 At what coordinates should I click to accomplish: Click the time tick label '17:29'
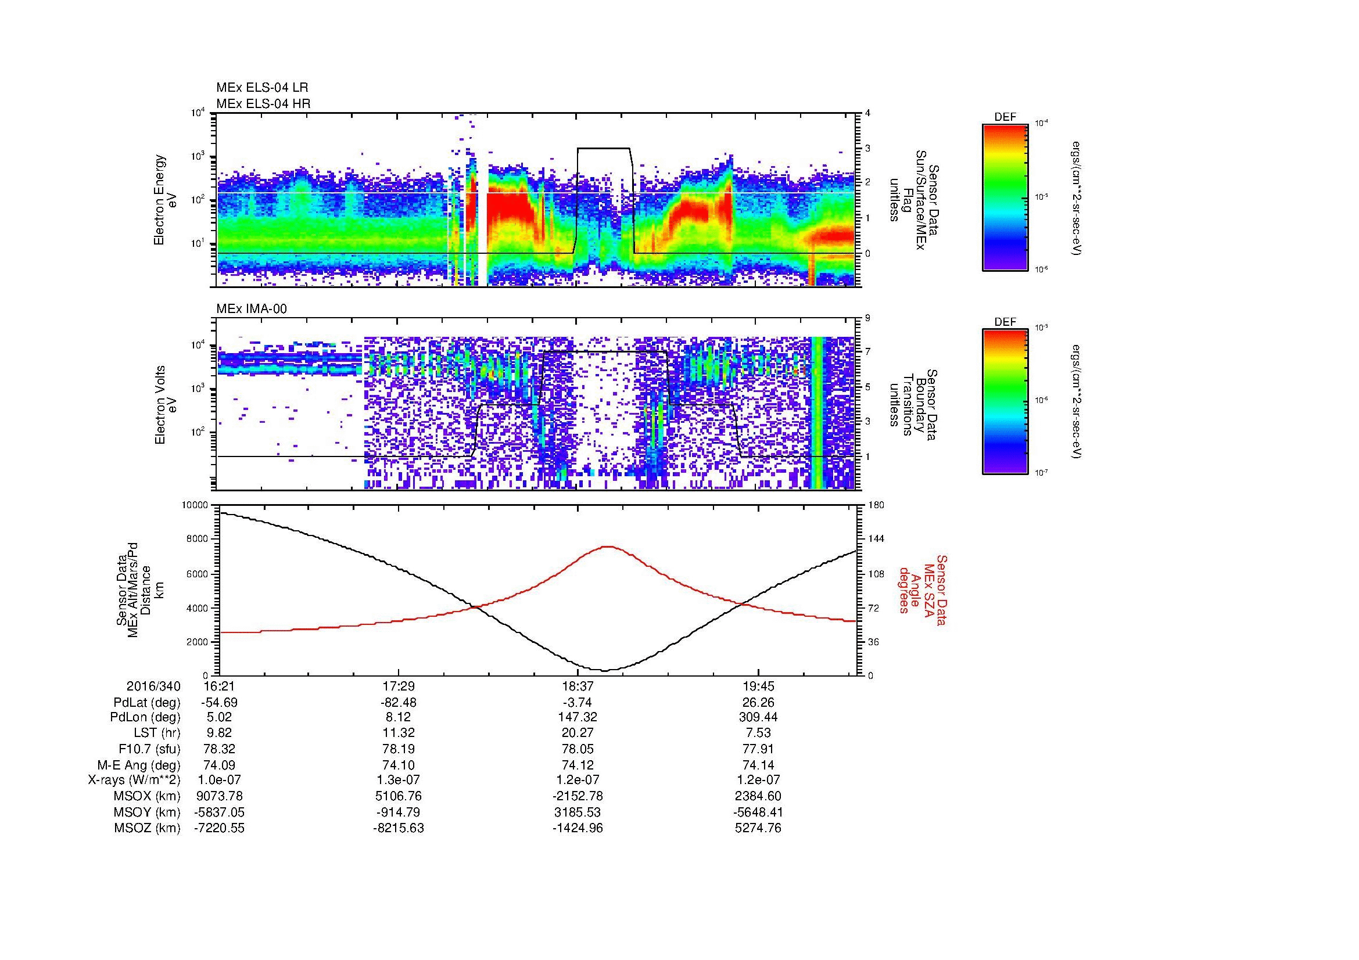click(x=399, y=686)
